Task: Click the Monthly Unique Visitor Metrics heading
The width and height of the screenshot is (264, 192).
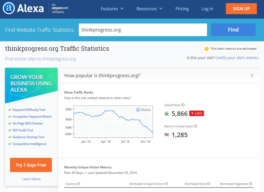Action: (88, 167)
